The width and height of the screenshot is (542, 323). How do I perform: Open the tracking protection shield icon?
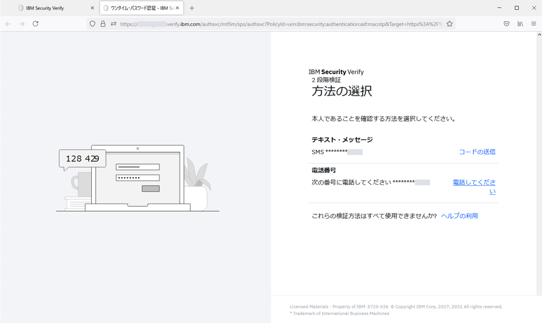click(x=92, y=24)
